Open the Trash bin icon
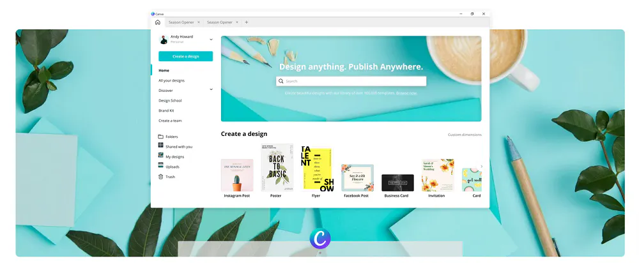 (161, 176)
